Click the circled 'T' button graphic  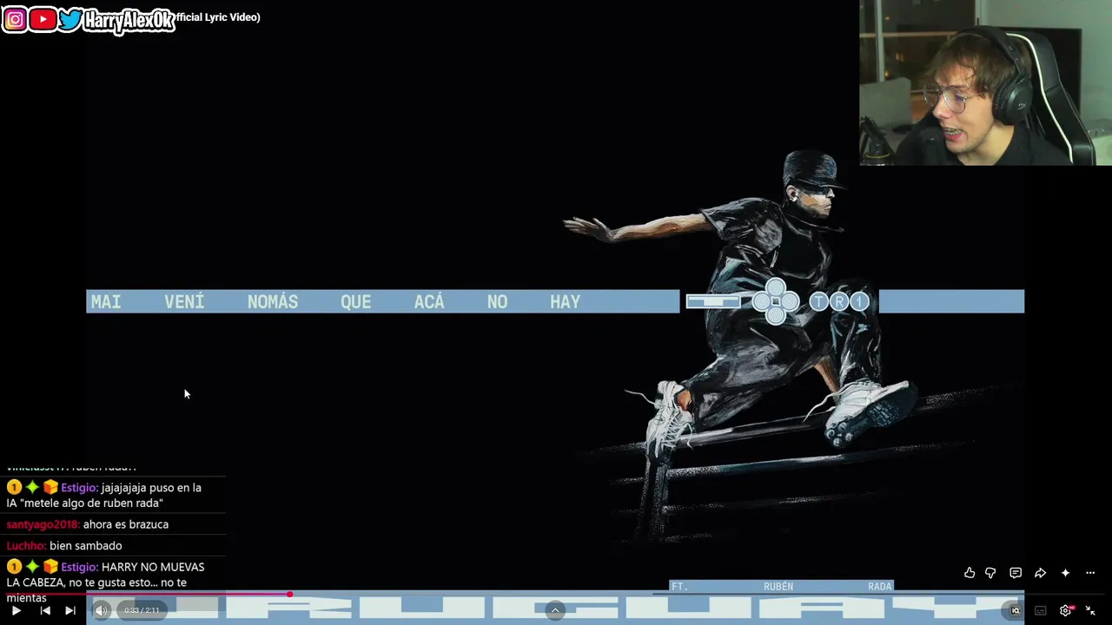[819, 301]
